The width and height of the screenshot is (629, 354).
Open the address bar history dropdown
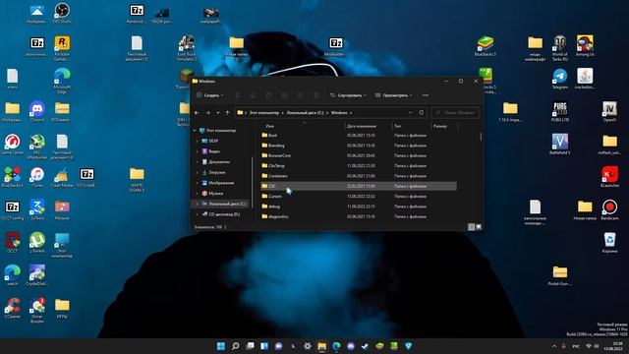(410, 113)
